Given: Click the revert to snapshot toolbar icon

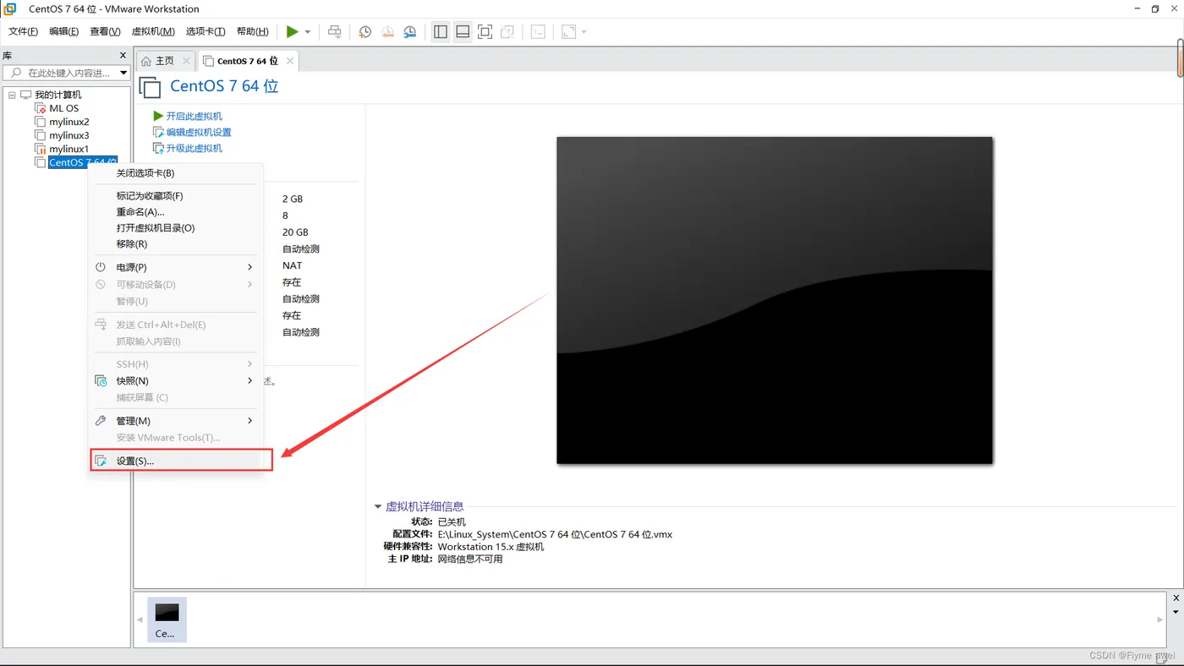Looking at the screenshot, I should (387, 32).
